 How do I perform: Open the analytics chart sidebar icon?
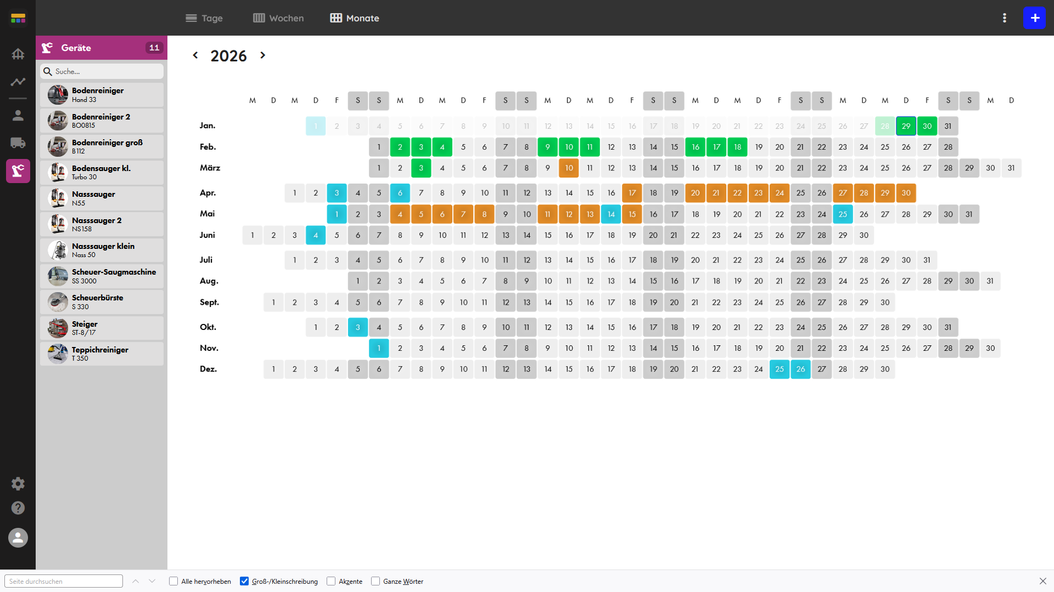coord(18,82)
